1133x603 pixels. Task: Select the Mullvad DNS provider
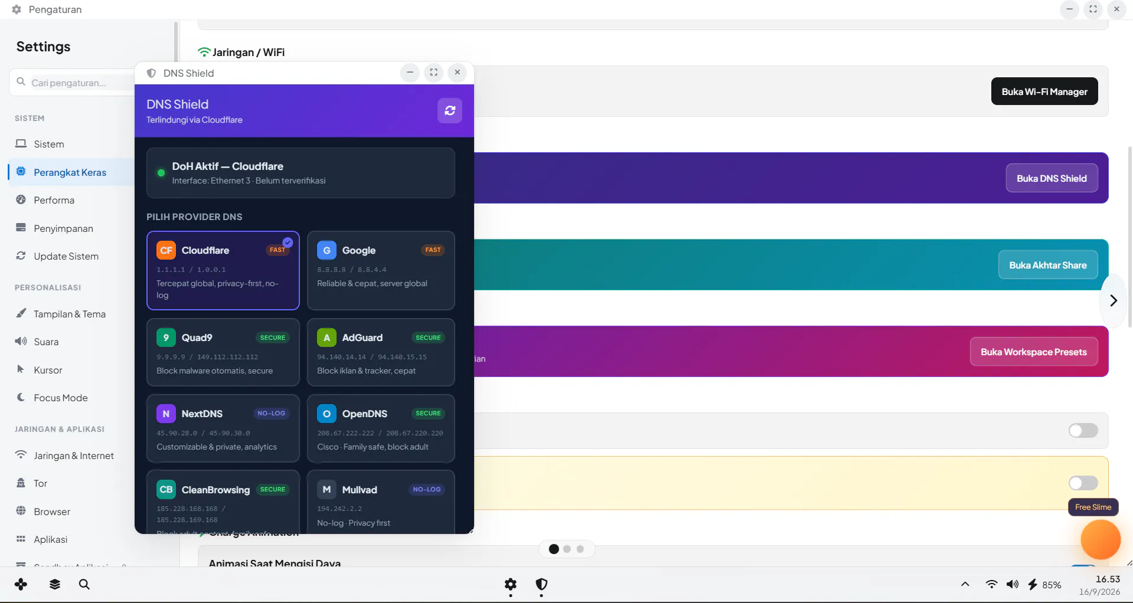[x=381, y=502]
